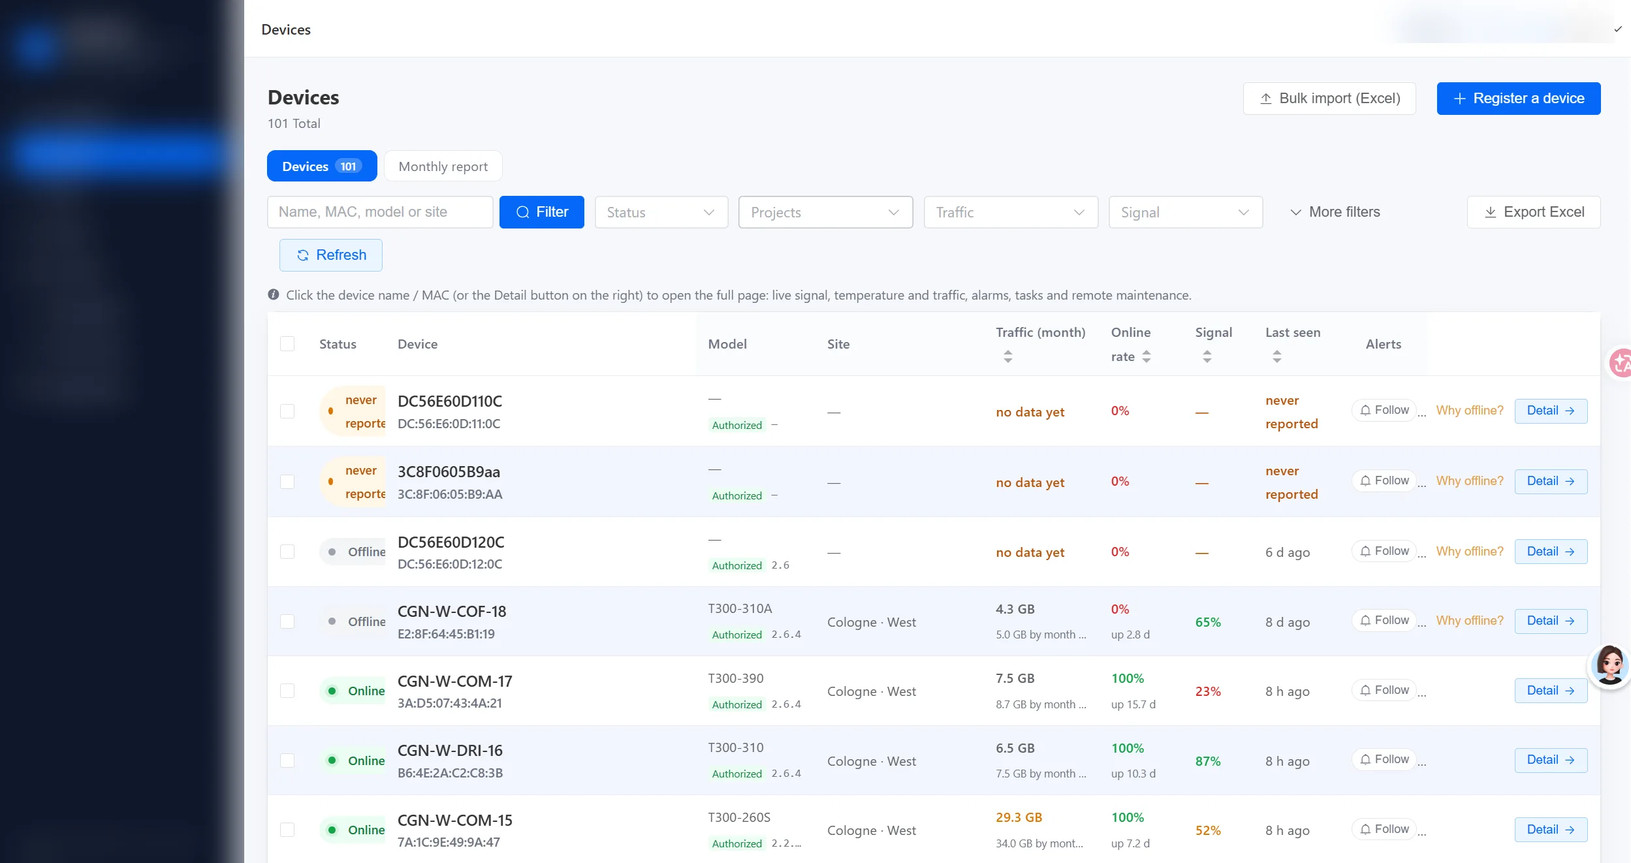Open the Projects filter dropdown
This screenshot has height=863, width=1631.
click(x=825, y=212)
